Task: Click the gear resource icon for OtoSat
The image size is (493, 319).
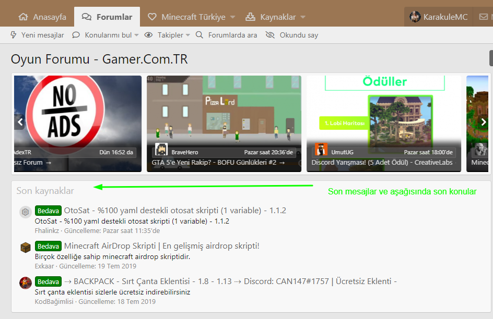Action: pos(26,212)
